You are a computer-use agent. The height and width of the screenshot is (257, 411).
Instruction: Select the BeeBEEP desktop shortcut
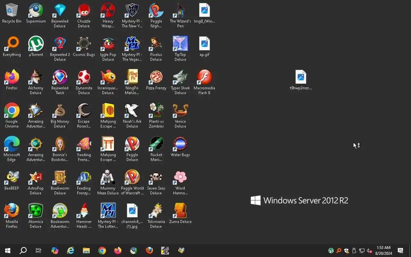pyautogui.click(x=12, y=181)
